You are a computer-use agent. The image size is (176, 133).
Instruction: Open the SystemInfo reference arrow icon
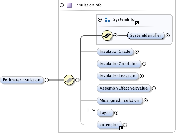[137, 23]
